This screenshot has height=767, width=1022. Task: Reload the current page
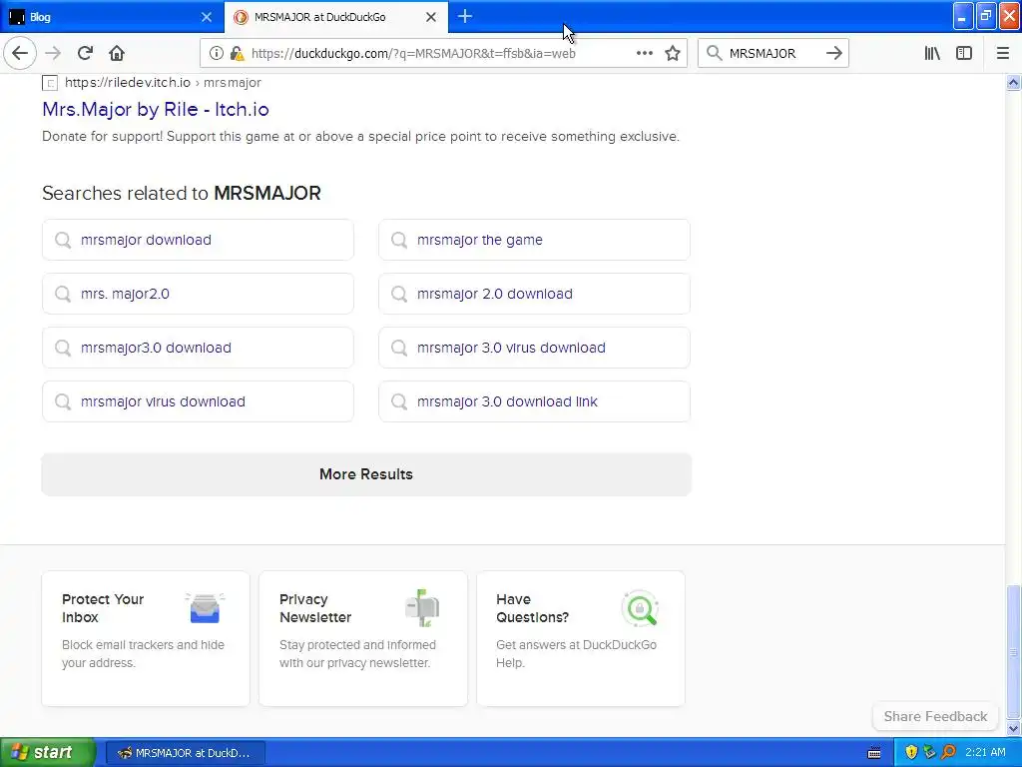(85, 54)
